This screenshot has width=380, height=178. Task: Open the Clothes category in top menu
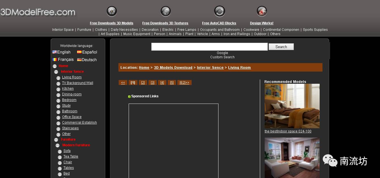(101, 30)
